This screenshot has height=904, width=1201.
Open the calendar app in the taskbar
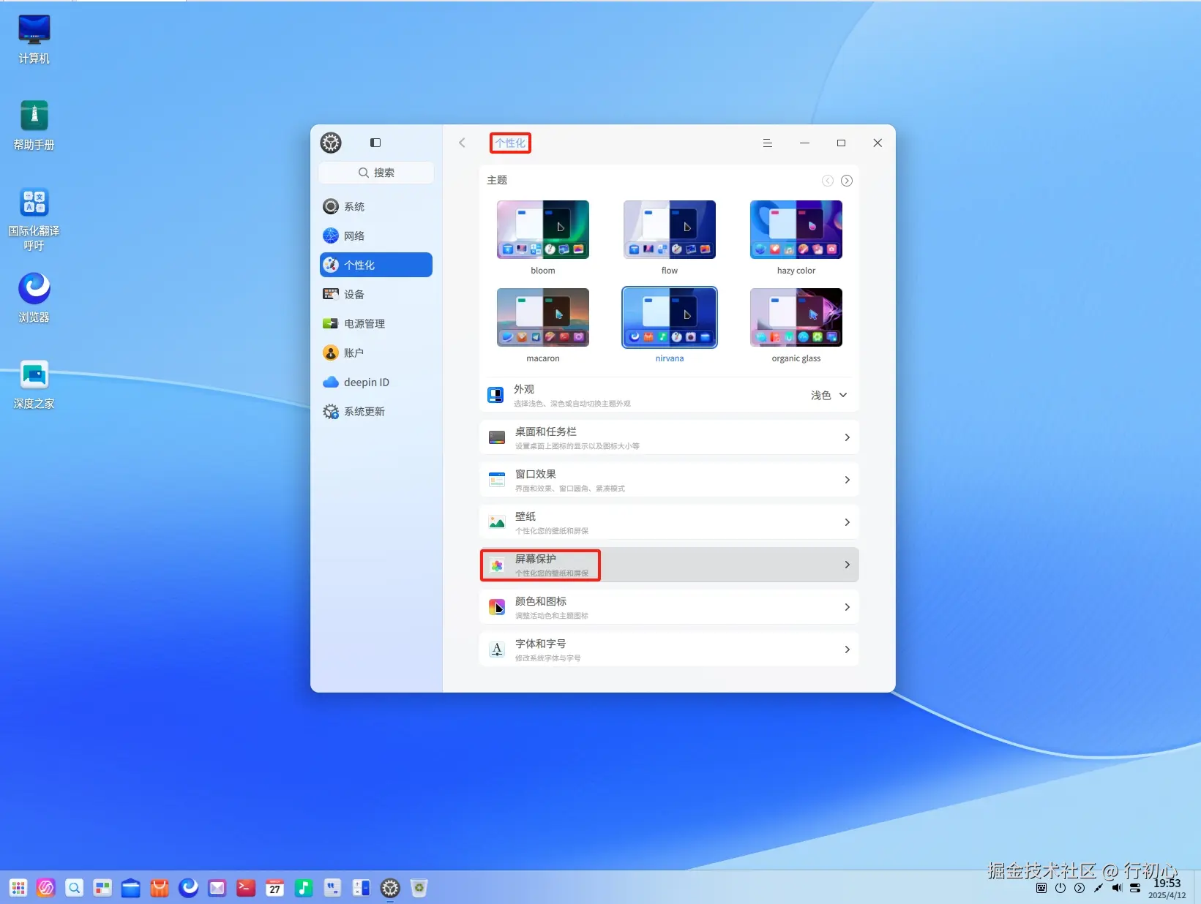click(274, 888)
